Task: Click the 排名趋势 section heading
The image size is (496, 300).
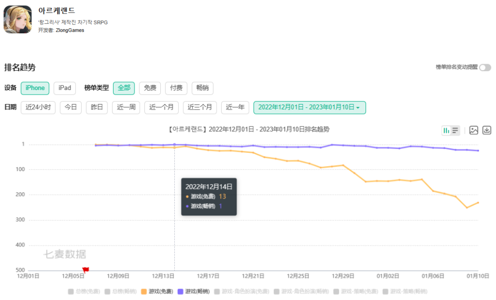Action: 20,67
